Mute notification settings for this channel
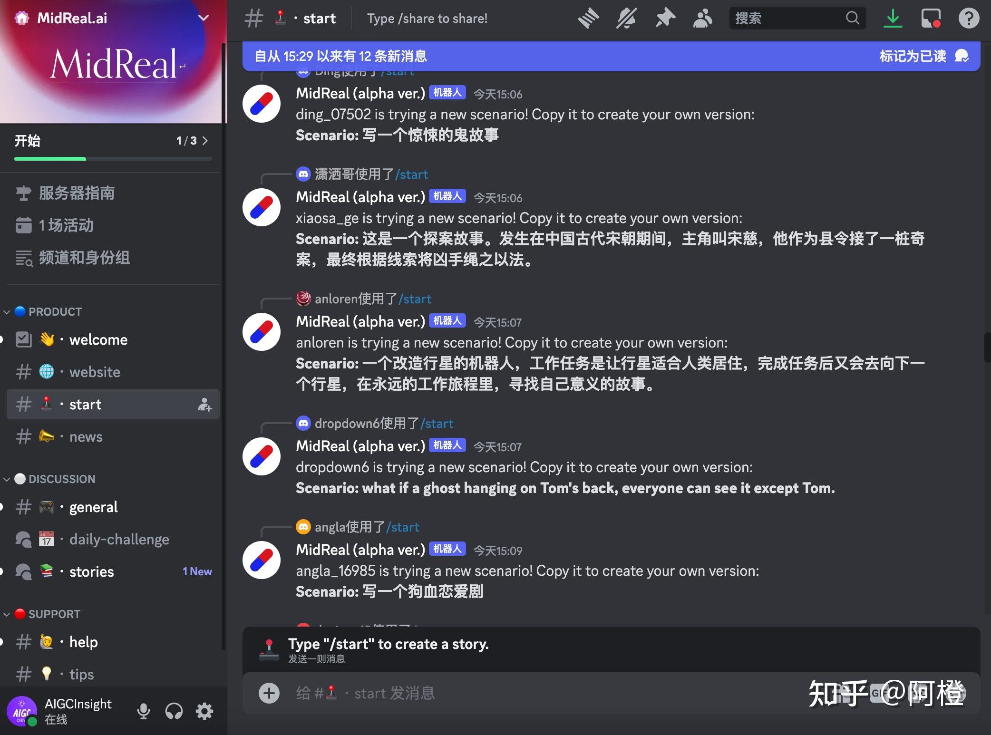Viewport: 991px width, 735px height. click(627, 18)
